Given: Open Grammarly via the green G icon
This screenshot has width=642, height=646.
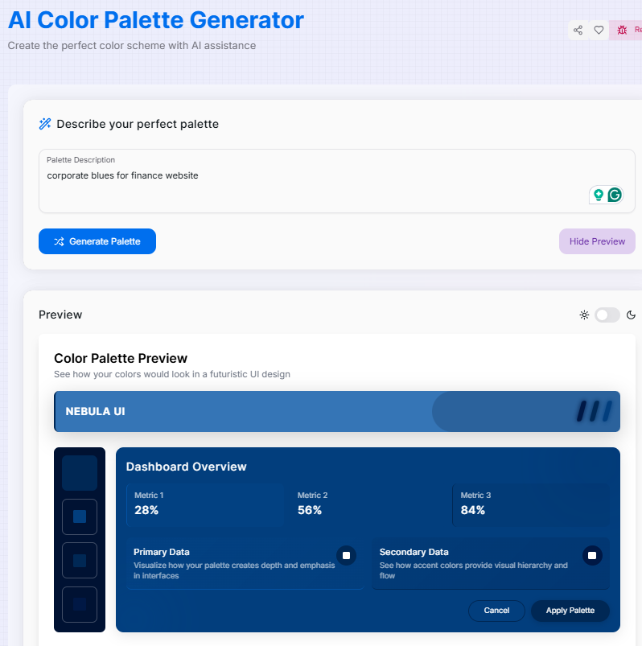Looking at the screenshot, I should 614,194.
